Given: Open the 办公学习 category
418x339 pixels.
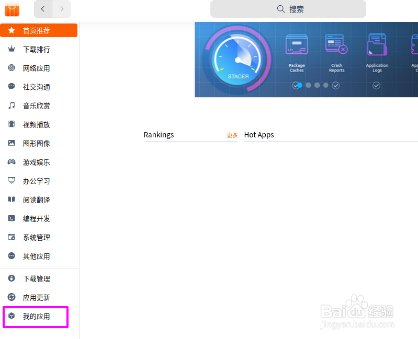Looking at the screenshot, I should [39, 181].
